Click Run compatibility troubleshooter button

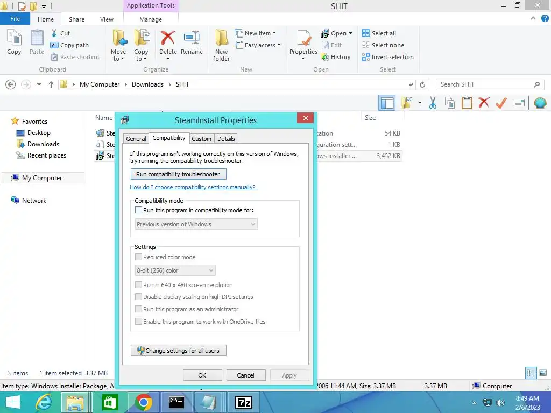(x=178, y=174)
